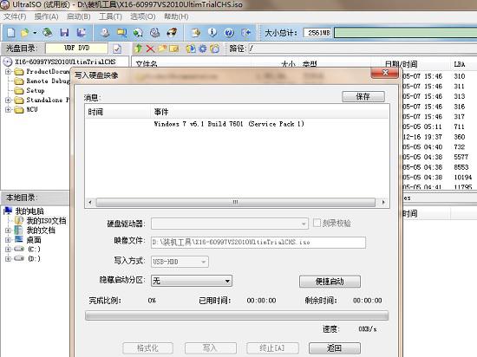Select 我的ISO文档 in local directory

(x=46, y=221)
